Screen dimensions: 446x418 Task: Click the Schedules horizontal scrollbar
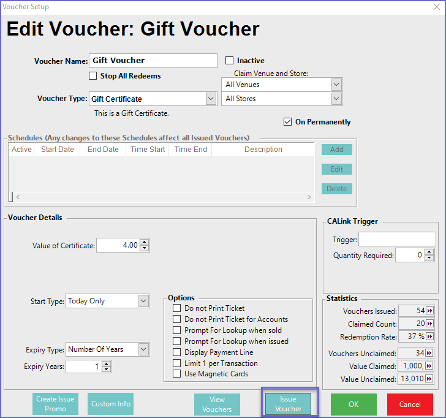tap(162, 197)
